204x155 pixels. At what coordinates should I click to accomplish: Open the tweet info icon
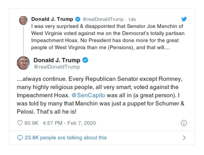(184, 123)
